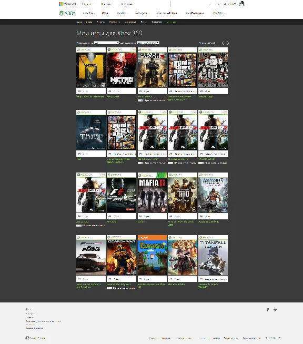Open the filter-by dropdown showing Все
Viewport: 303px width, 344px height.
(x=106, y=43)
